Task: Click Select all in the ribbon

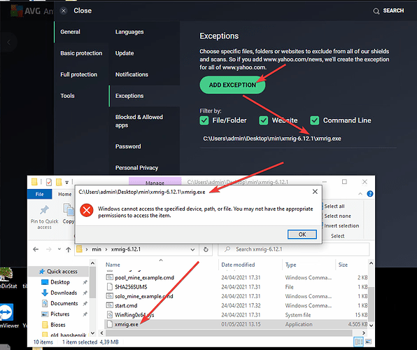Action: pyautogui.click(x=334, y=206)
